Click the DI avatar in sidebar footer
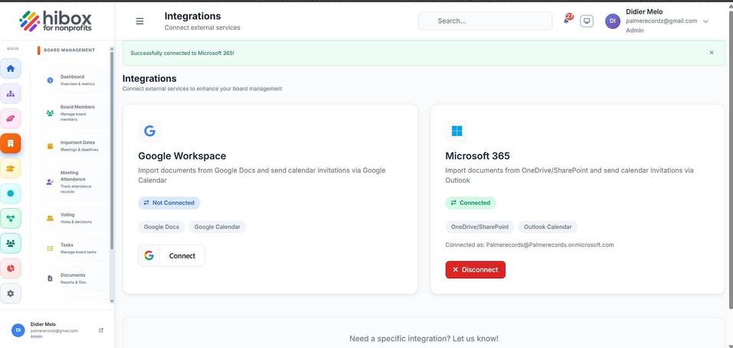733x348 pixels. pos(18,330)
